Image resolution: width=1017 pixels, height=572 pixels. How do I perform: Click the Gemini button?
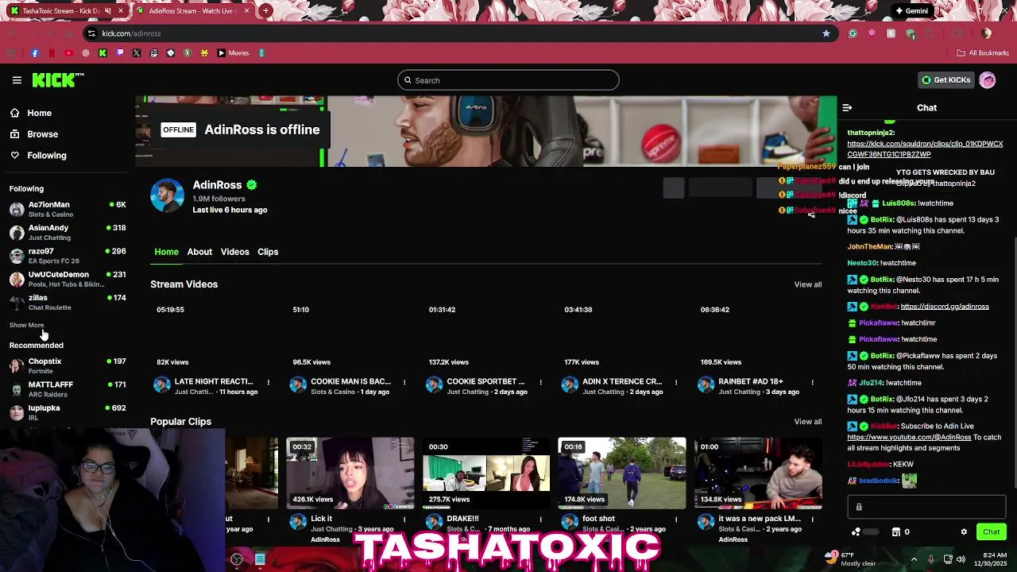911,11
